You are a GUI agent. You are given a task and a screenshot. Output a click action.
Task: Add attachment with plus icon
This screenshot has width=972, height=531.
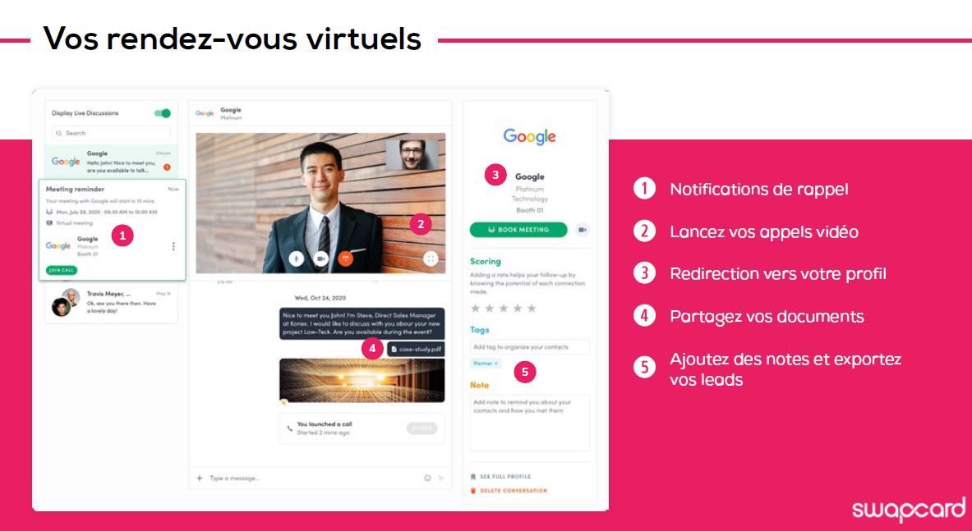pos(200,478)
